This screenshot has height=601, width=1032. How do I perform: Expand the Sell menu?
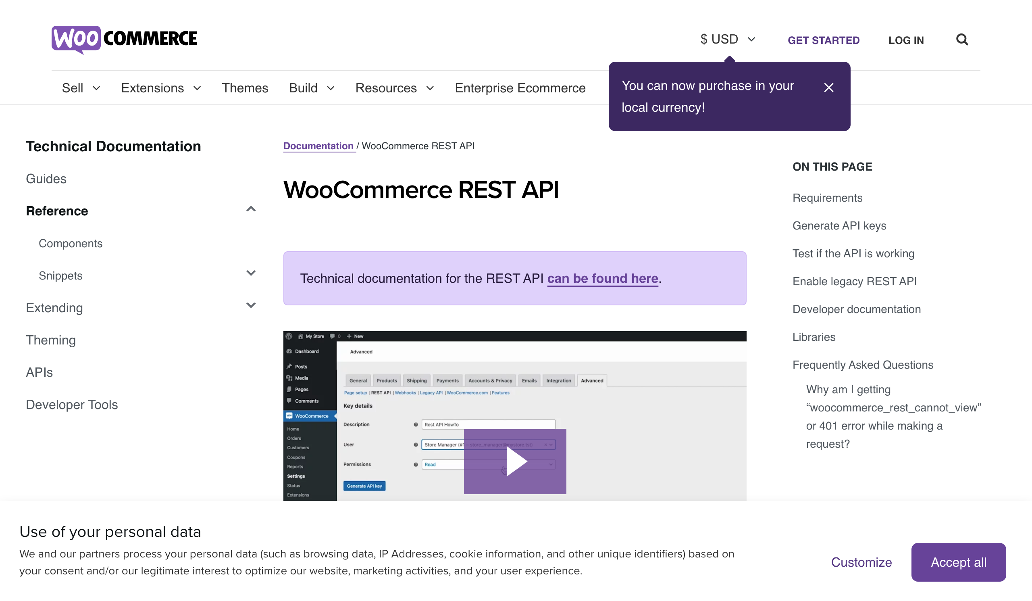coord(81,88)
